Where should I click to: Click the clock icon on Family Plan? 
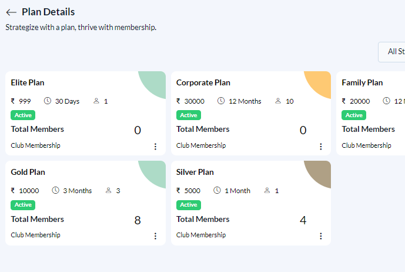(386, 101)
